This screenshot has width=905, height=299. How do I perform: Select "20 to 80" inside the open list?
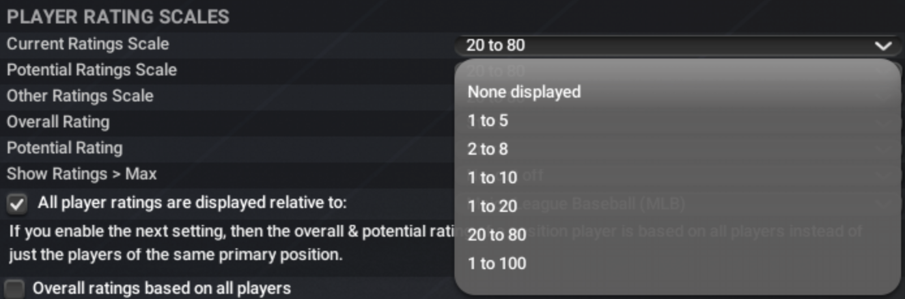pos(497,235)
